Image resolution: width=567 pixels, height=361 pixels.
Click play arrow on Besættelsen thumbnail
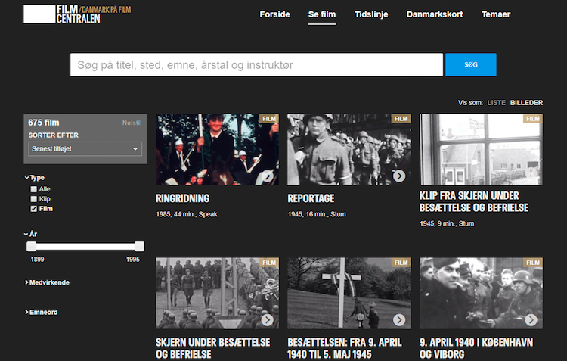click(399, 319)
